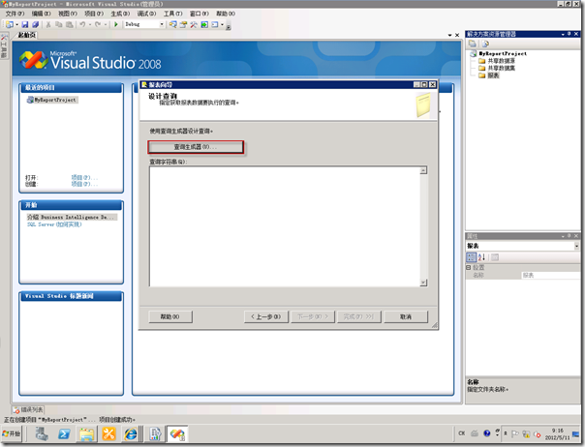Click inside the query string text box

point(285,226)
